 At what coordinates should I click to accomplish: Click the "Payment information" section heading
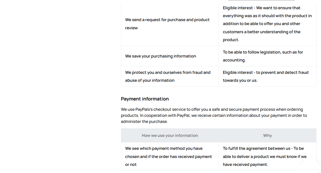point(145,99)
